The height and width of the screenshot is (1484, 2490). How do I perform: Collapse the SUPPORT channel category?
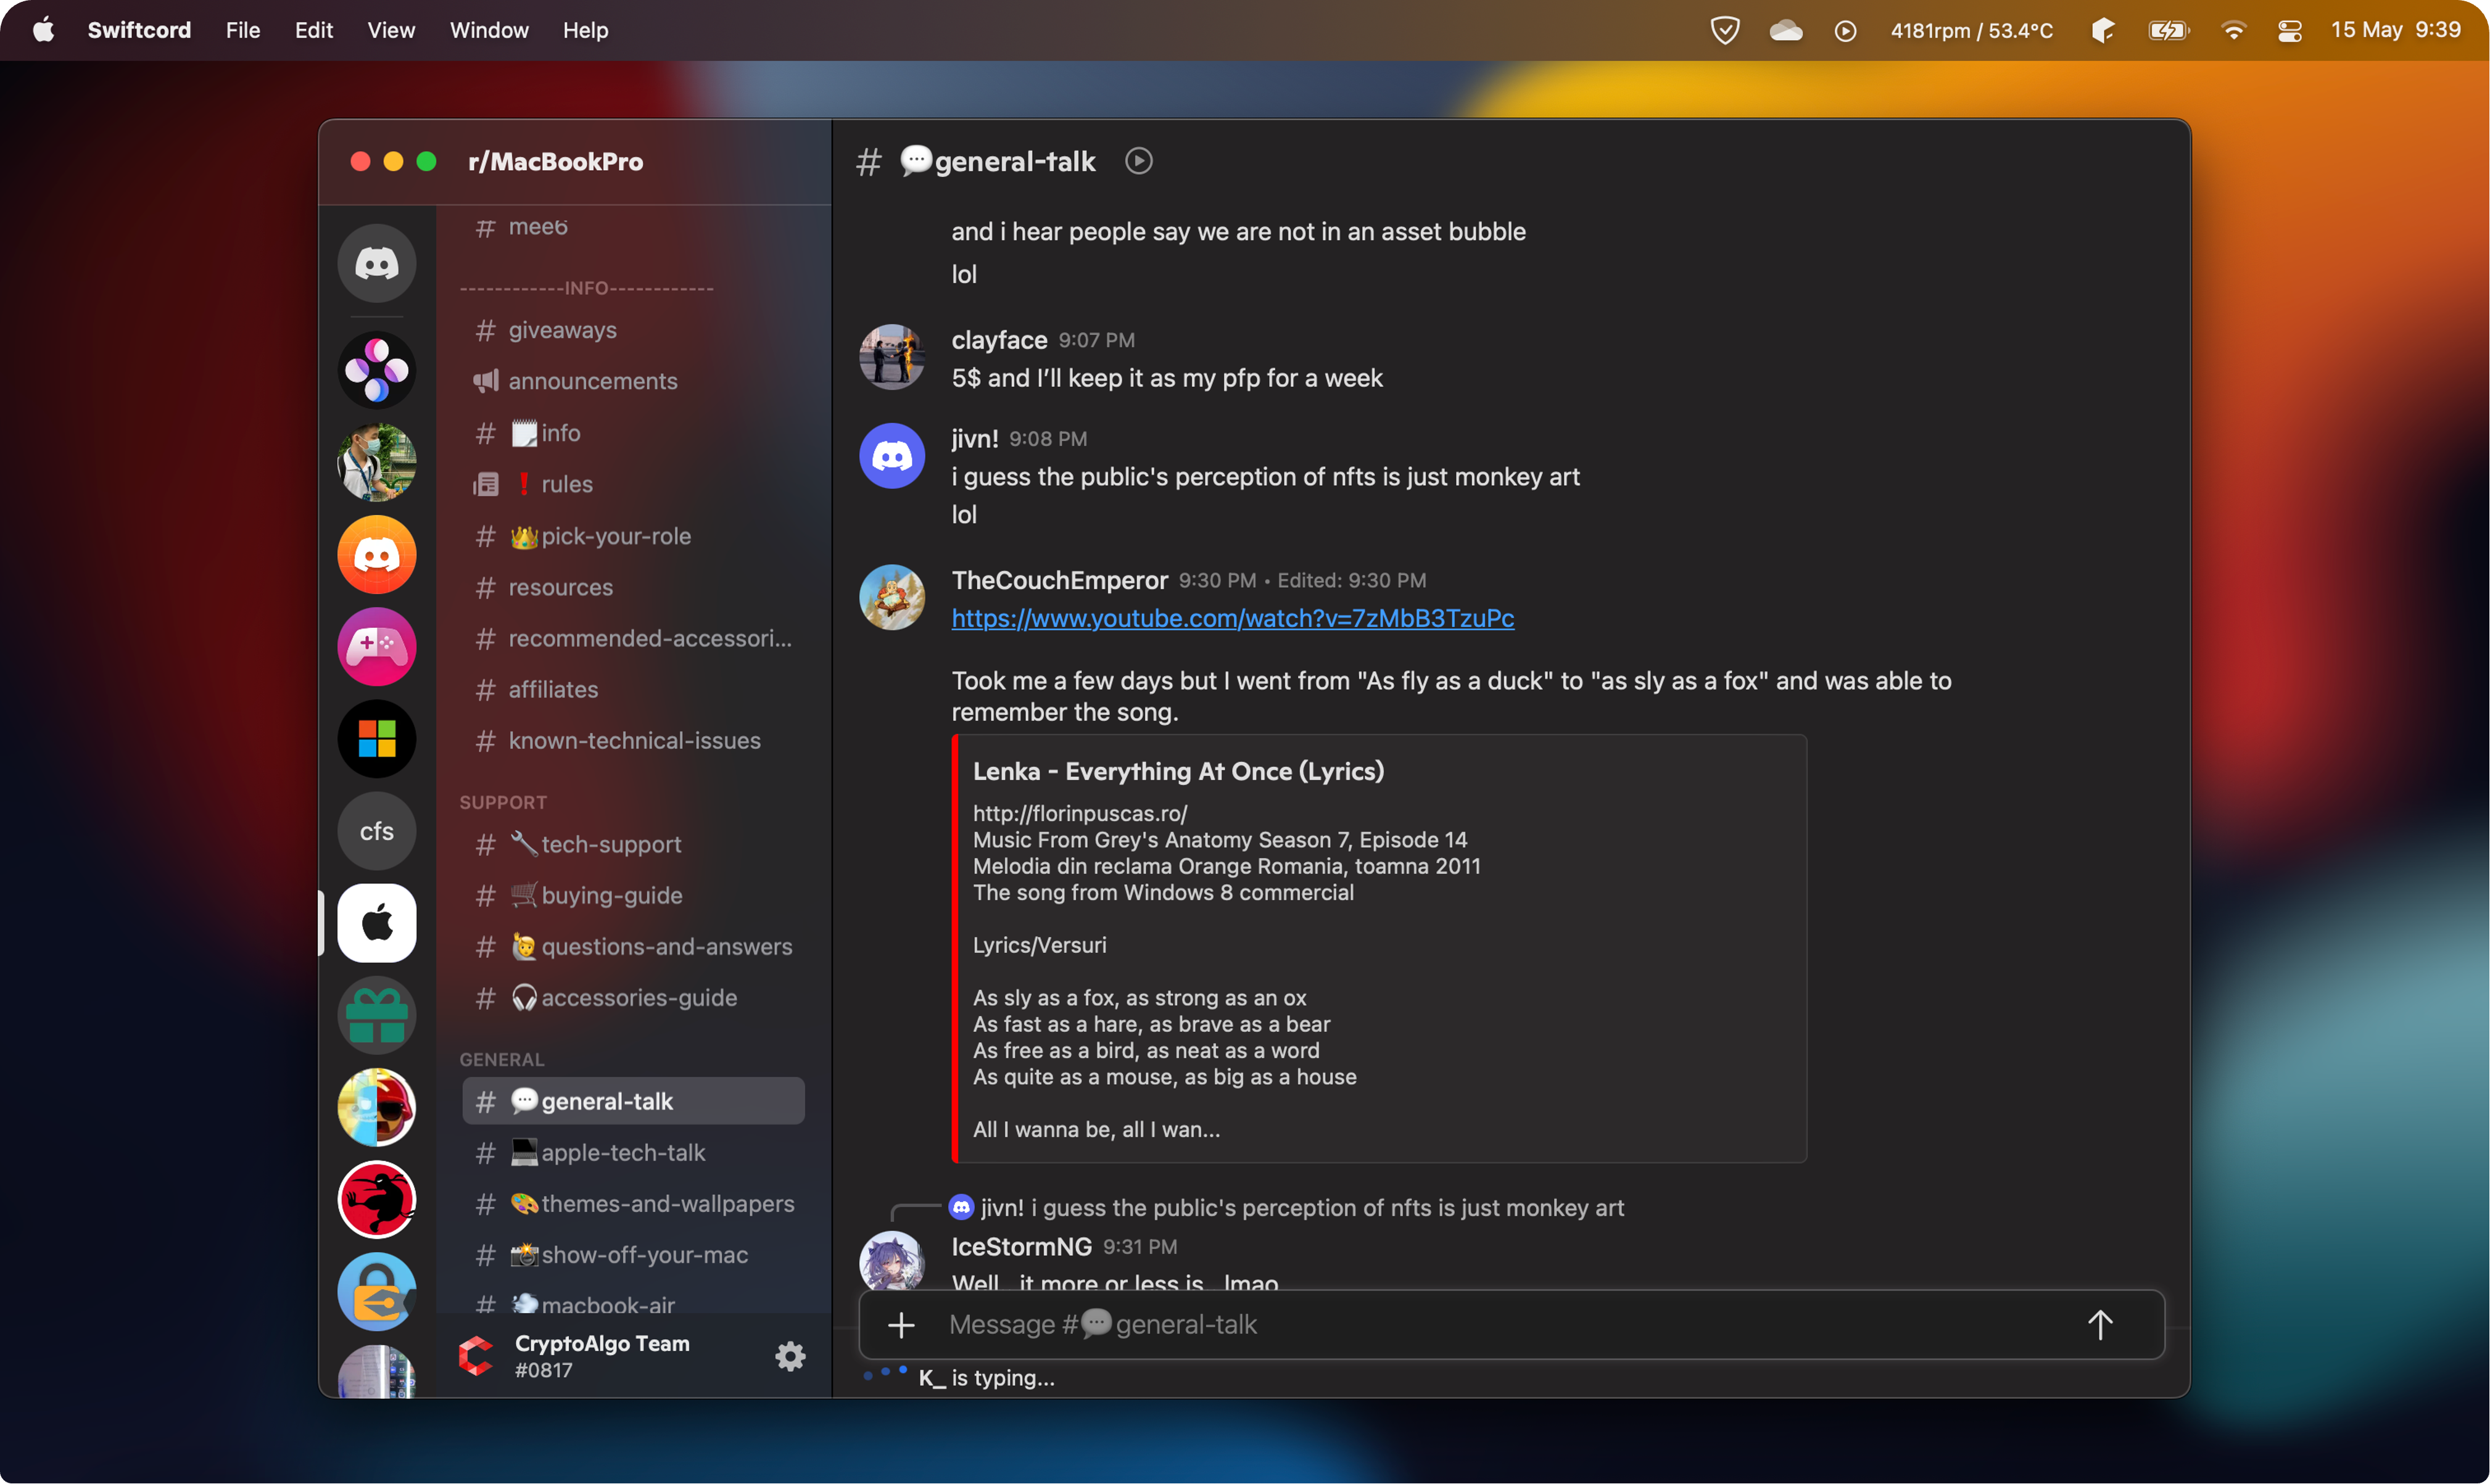coord(503,802)
